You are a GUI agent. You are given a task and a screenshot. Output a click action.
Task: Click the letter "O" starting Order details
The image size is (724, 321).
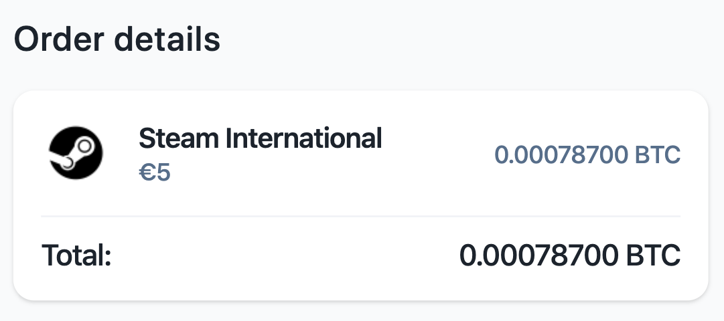coord(27,40)
